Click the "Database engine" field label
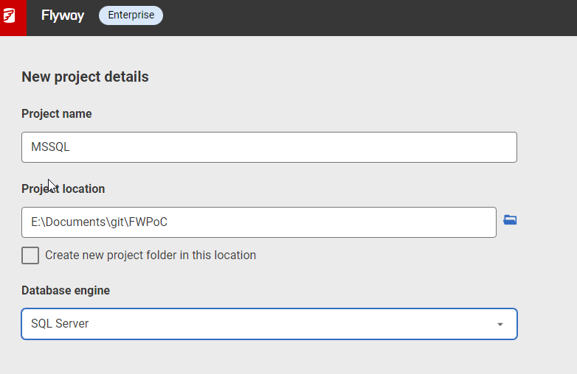This screenshot has height=374, width=577. coord(66,291)
